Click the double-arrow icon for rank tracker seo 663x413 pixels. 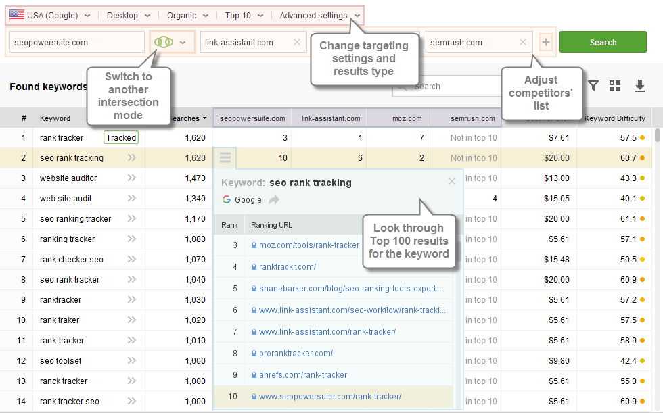pos(132,401)
